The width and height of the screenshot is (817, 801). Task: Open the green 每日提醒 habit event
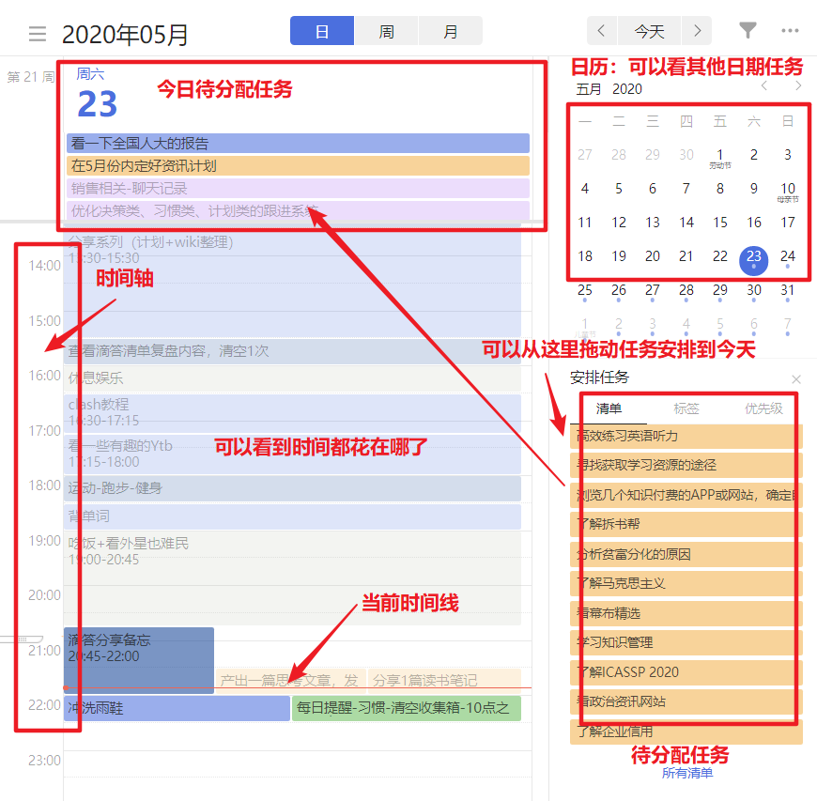coord(406,709)
